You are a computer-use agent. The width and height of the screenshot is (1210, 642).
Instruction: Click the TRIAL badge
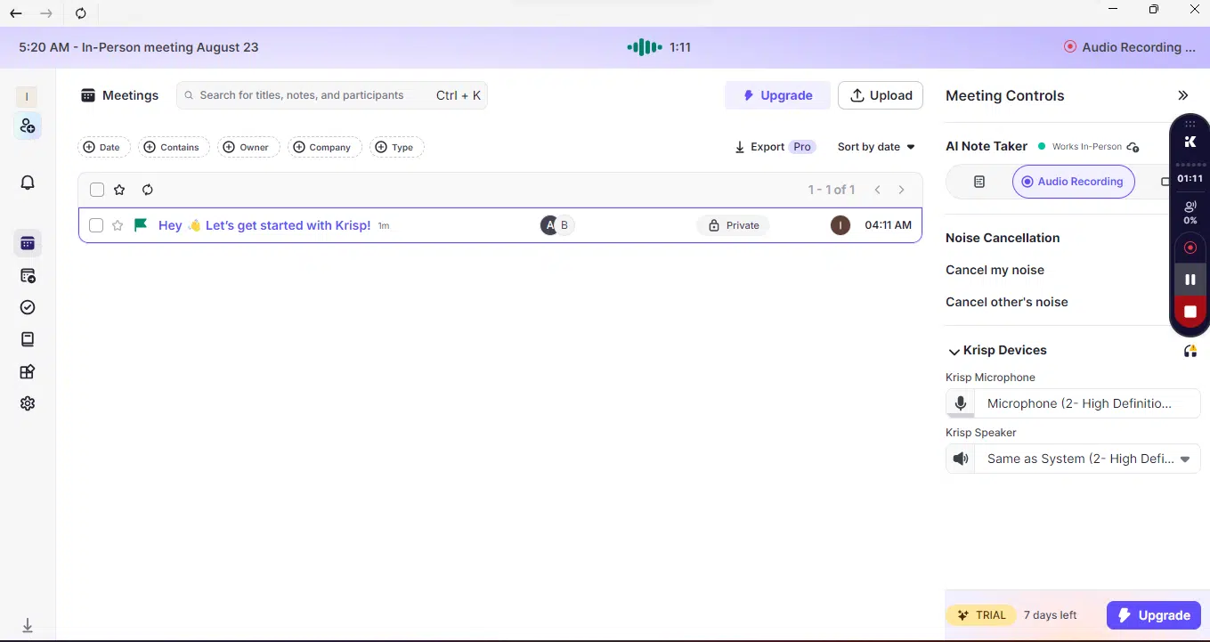coord(980,615)
